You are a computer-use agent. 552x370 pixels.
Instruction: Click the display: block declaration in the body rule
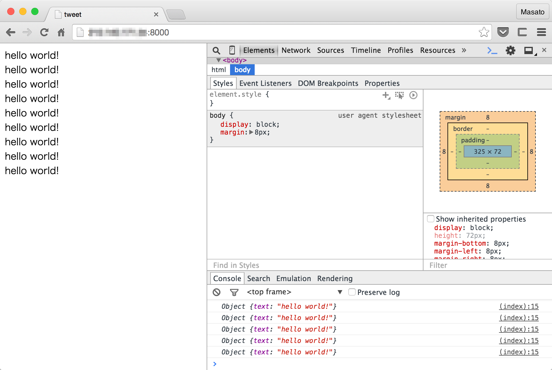coord(250,124)
